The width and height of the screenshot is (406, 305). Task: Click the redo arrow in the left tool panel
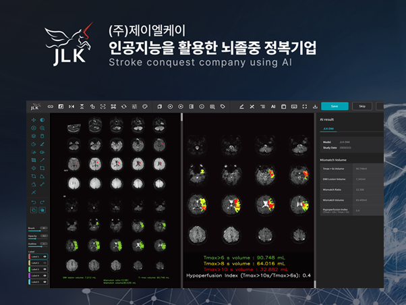coord(42,202)
